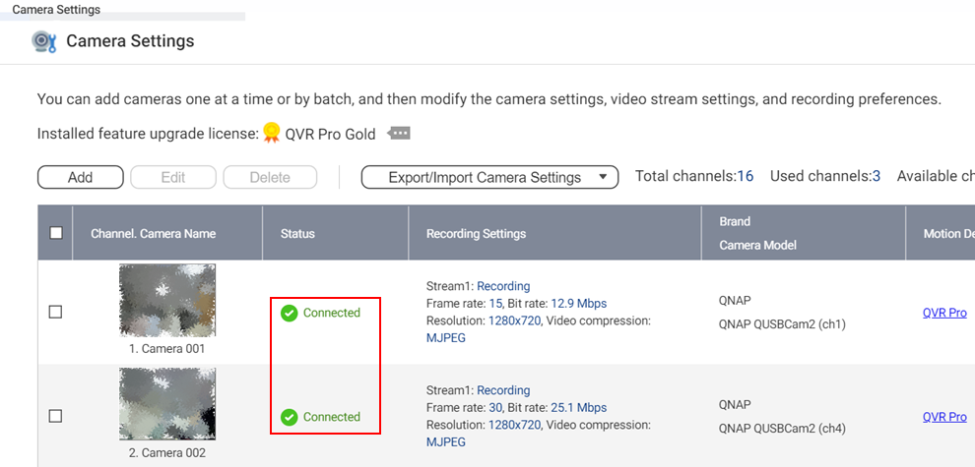Click green Connected check icon for Camera 001

[289, 313]
